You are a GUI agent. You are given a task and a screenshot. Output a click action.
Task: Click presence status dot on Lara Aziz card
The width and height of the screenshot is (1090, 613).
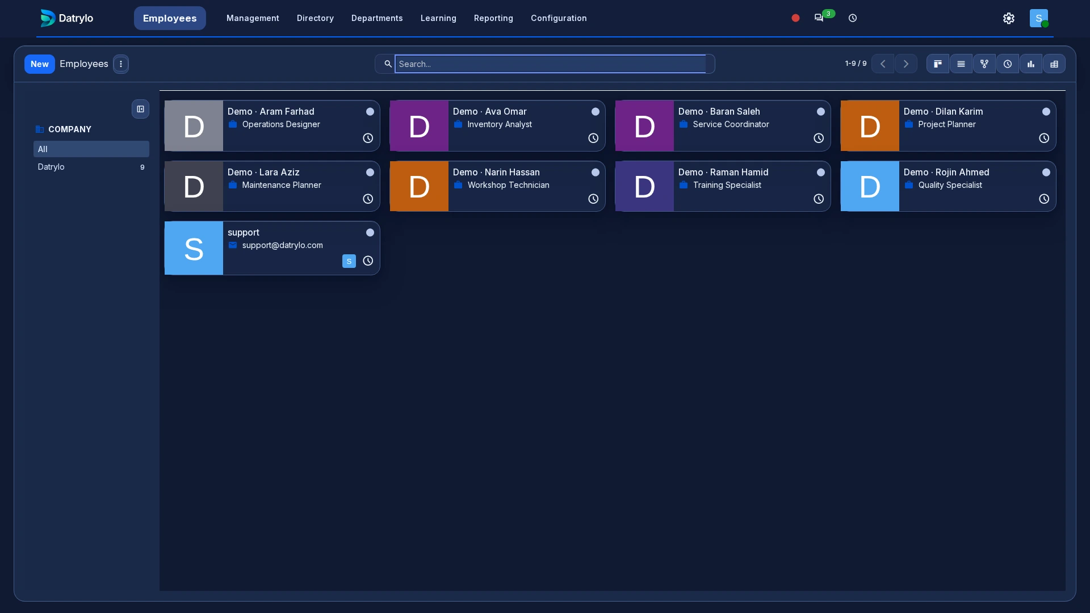370,173
